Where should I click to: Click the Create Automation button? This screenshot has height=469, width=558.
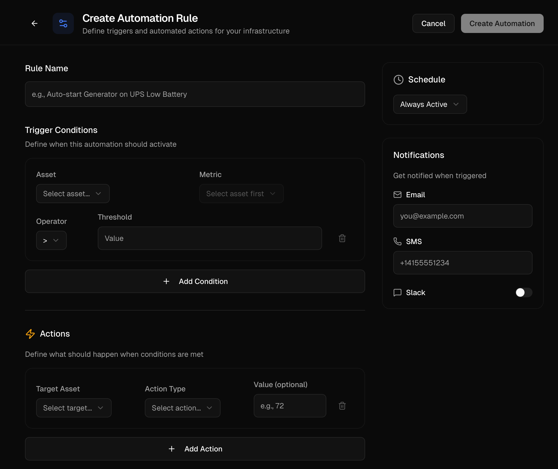(502, 23)
